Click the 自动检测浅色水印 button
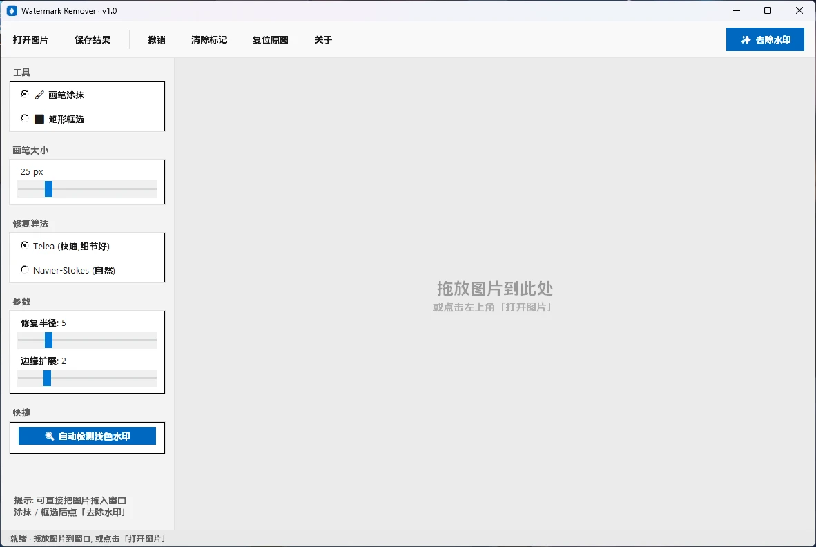The height and width of the screenshot is (547, 816). coord(88,436)
